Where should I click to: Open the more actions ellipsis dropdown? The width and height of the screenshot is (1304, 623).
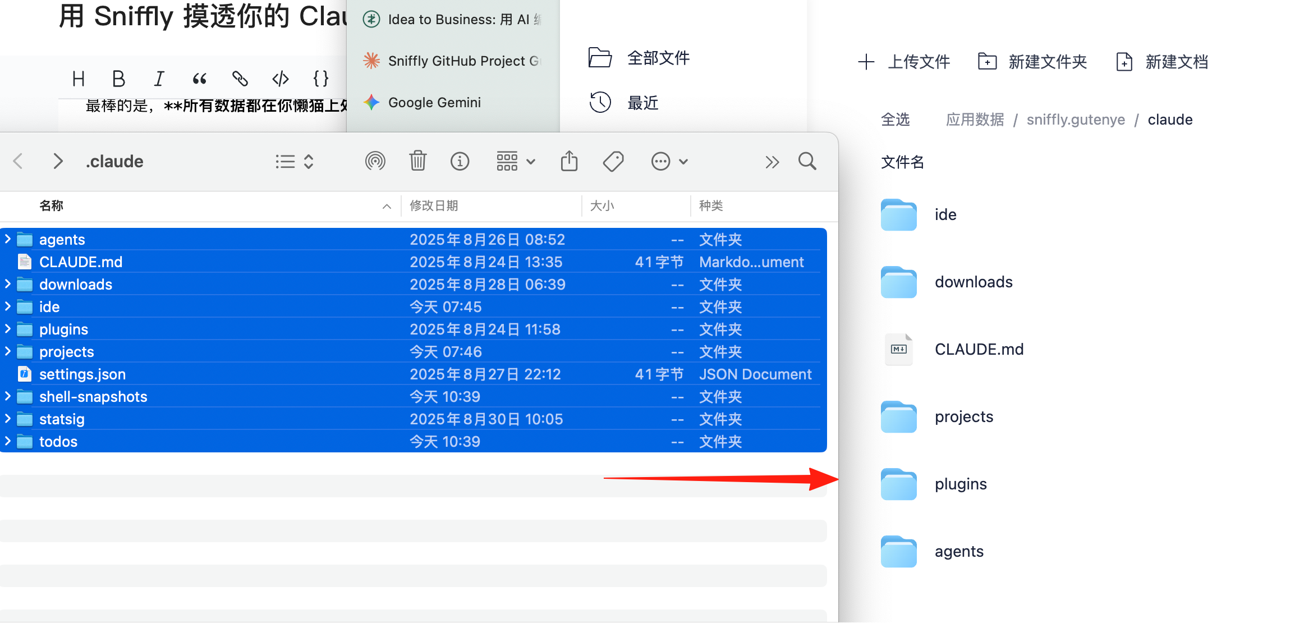coord(669,162)
